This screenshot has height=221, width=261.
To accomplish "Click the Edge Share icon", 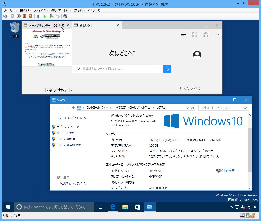I will tap(206, 35).
